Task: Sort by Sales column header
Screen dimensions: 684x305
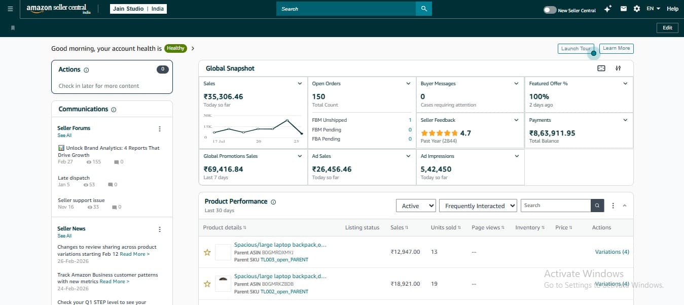Action: tap(400, 227)
